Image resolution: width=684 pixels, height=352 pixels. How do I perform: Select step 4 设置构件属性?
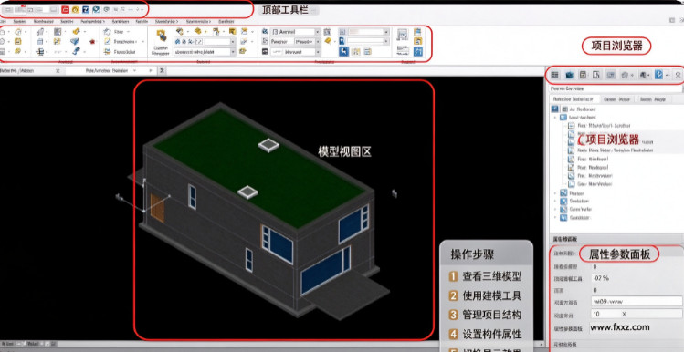pos(485,334)
